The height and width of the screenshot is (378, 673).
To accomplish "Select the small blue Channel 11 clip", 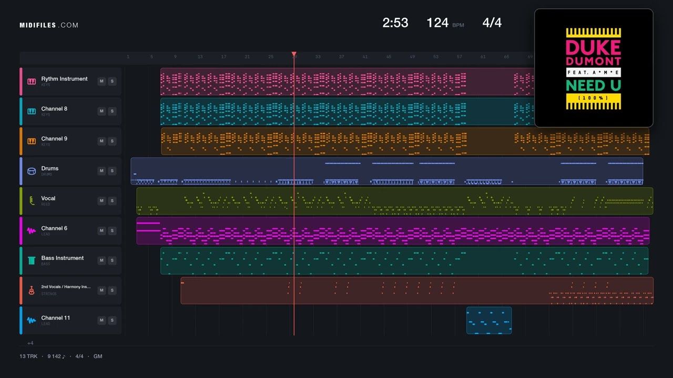I will [x=489, y=320].
